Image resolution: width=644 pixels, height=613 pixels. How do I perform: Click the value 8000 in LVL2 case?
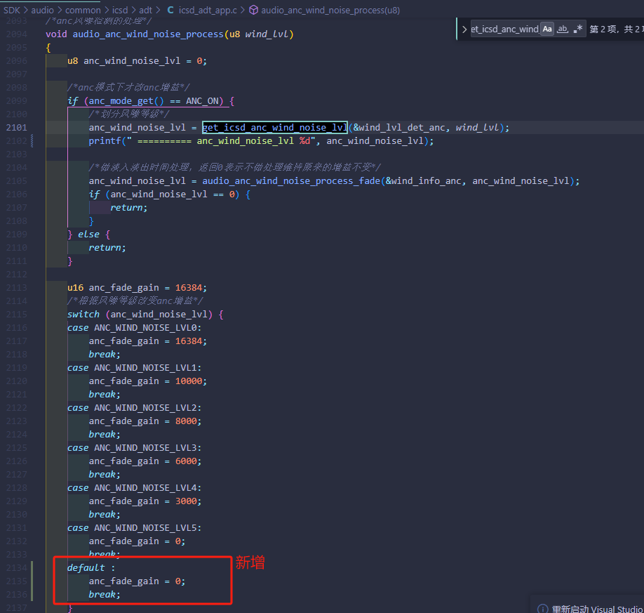186,421
